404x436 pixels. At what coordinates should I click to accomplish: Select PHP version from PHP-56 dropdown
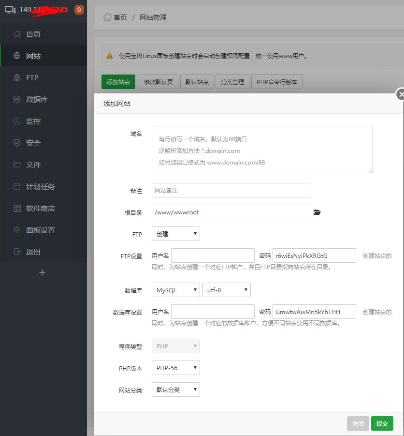pos(175,368)
